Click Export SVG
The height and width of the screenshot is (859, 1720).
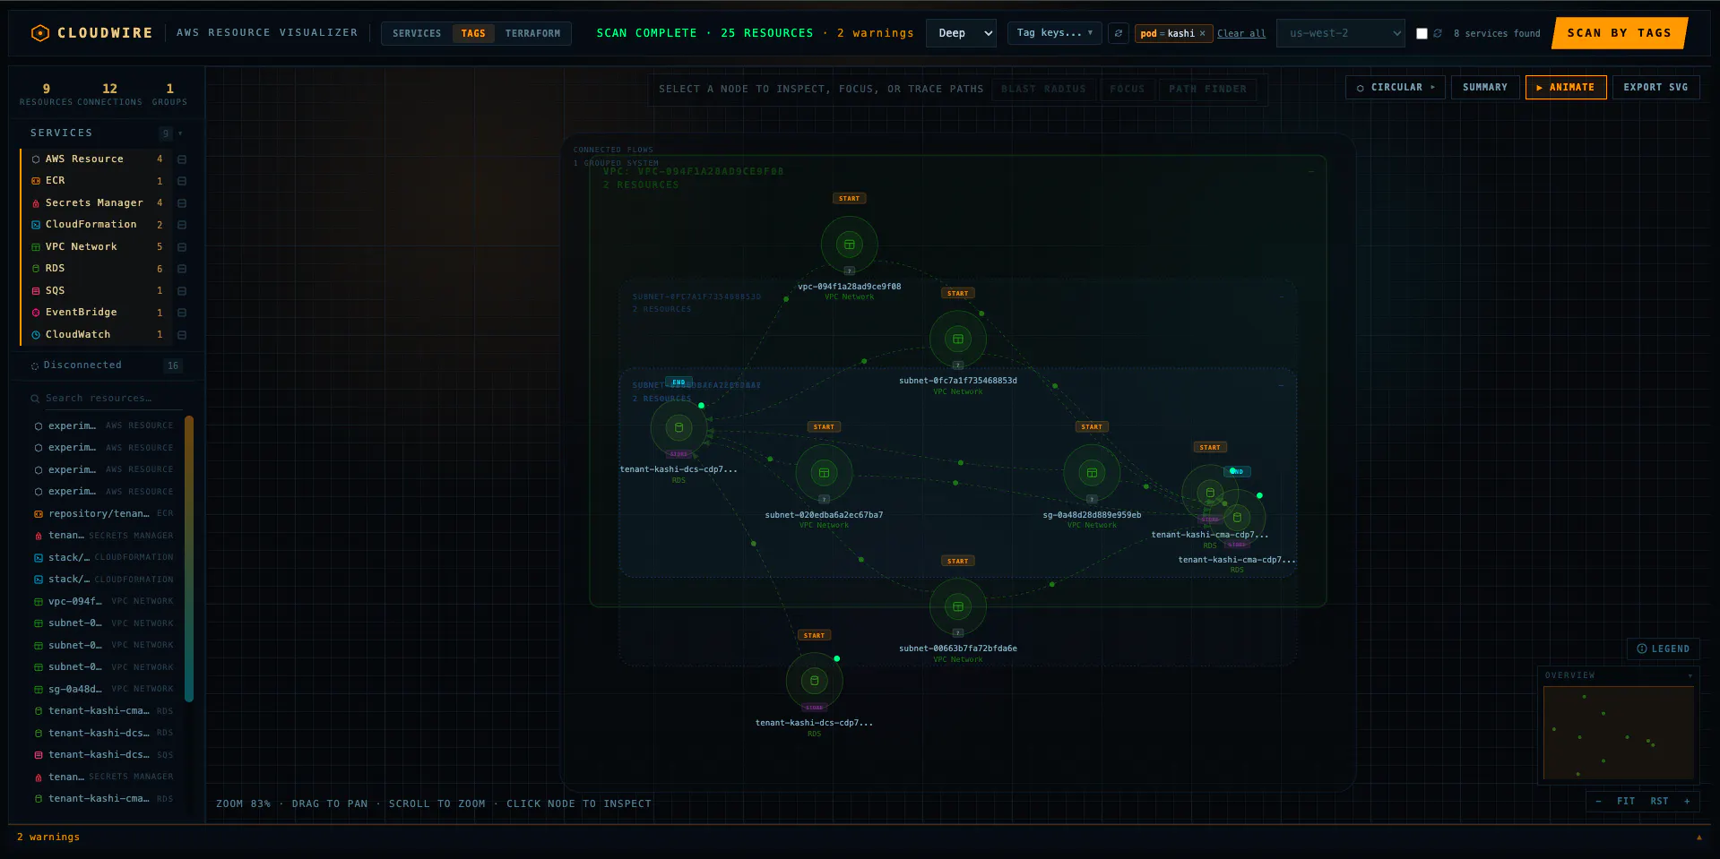pyautogui.click(x=1655, y=88)
